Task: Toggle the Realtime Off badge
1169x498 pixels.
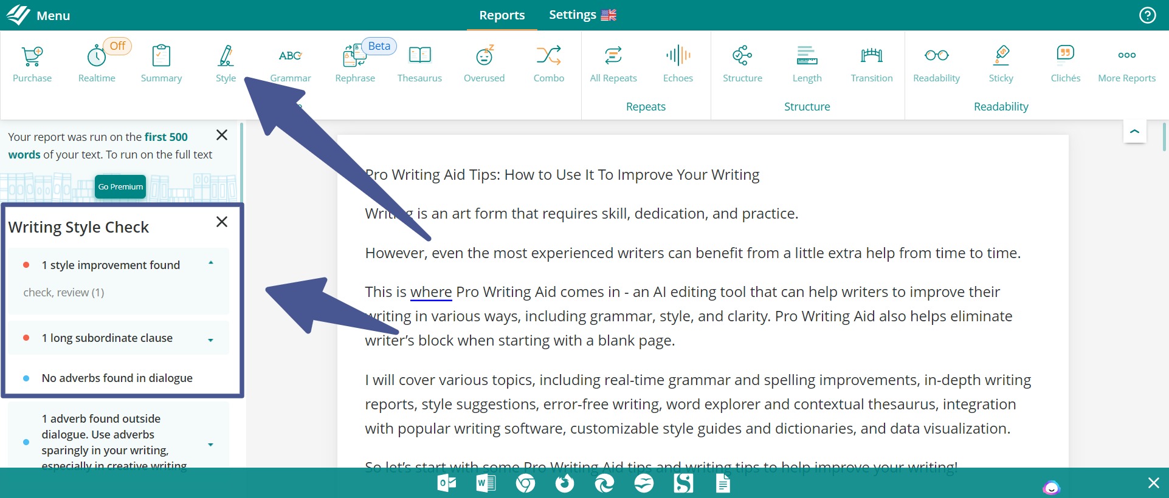Action: pyautogui.click(x=117, y=46)
